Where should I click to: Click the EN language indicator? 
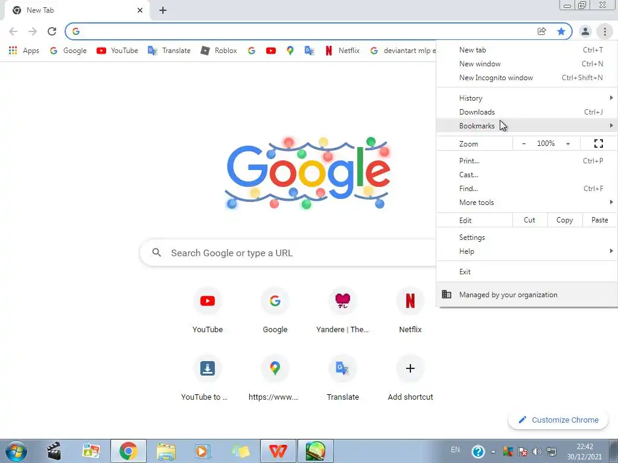pyautogui.click(x=455, y=450)
